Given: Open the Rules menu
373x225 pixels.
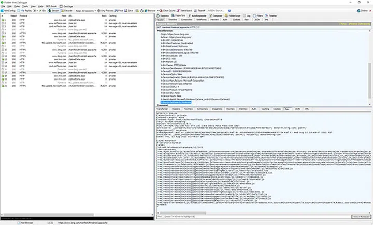Looking at the screenshot, I should click(x=17, y=5).
